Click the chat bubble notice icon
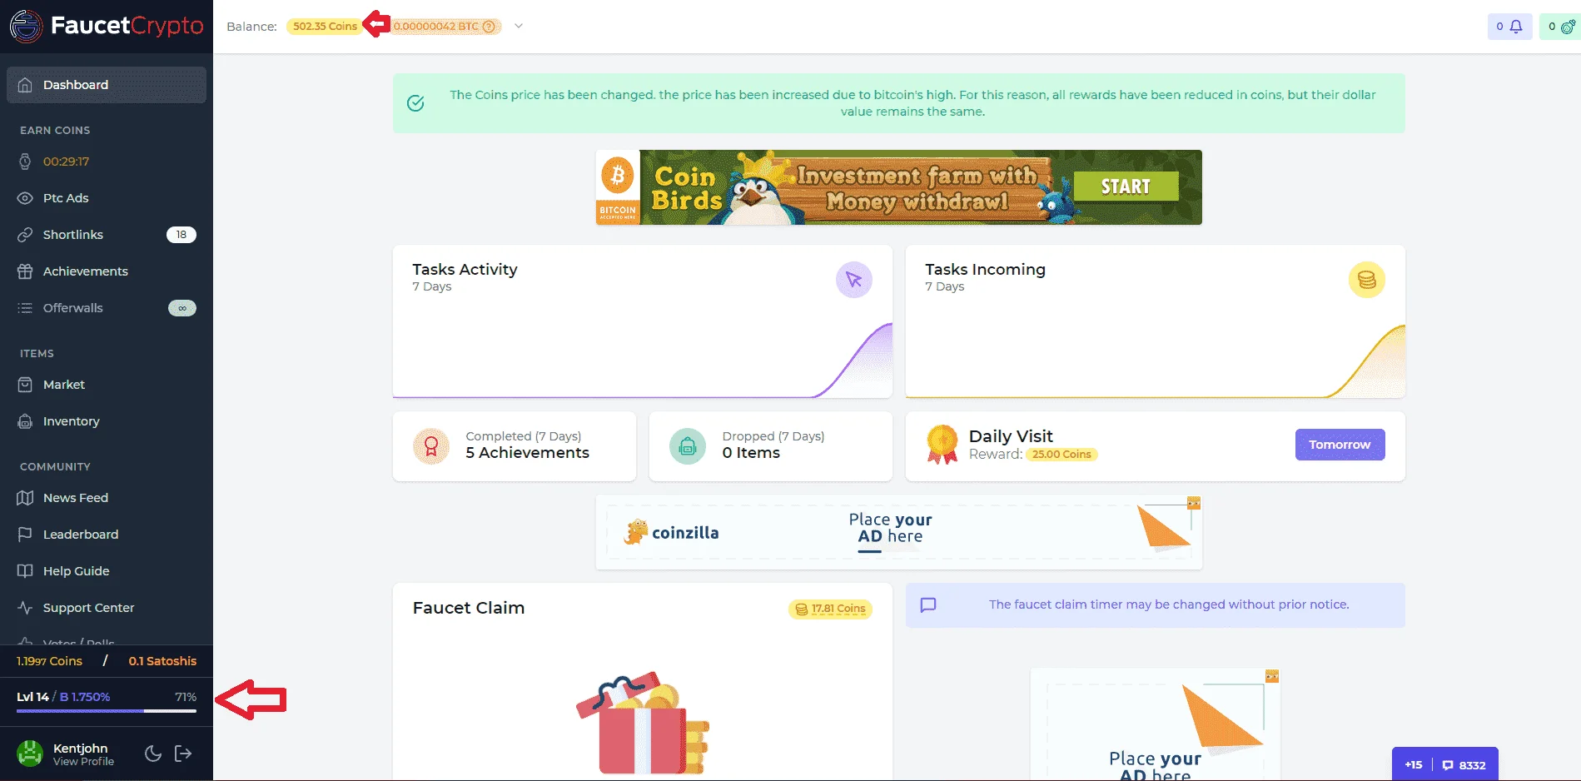The image size is (1581, 781). (x=928, y=605)
